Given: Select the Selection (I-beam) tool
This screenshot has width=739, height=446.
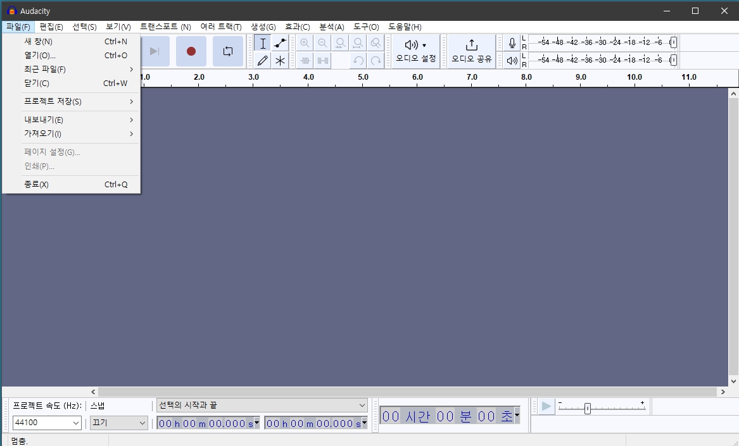Looking at the screenshot, I should tap(263, 43).
